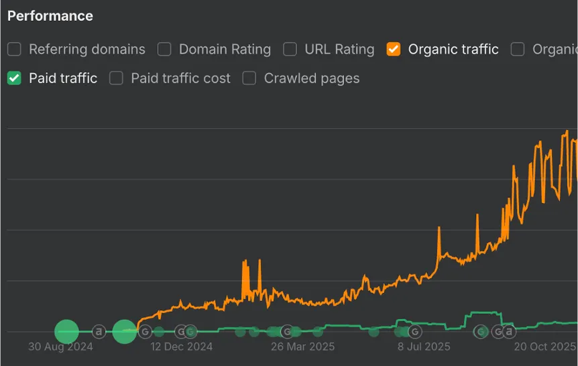
Task: Click the isolated green dot midway between 26 Mar 2025 and 8 Jul 2025
Action: 373,332
